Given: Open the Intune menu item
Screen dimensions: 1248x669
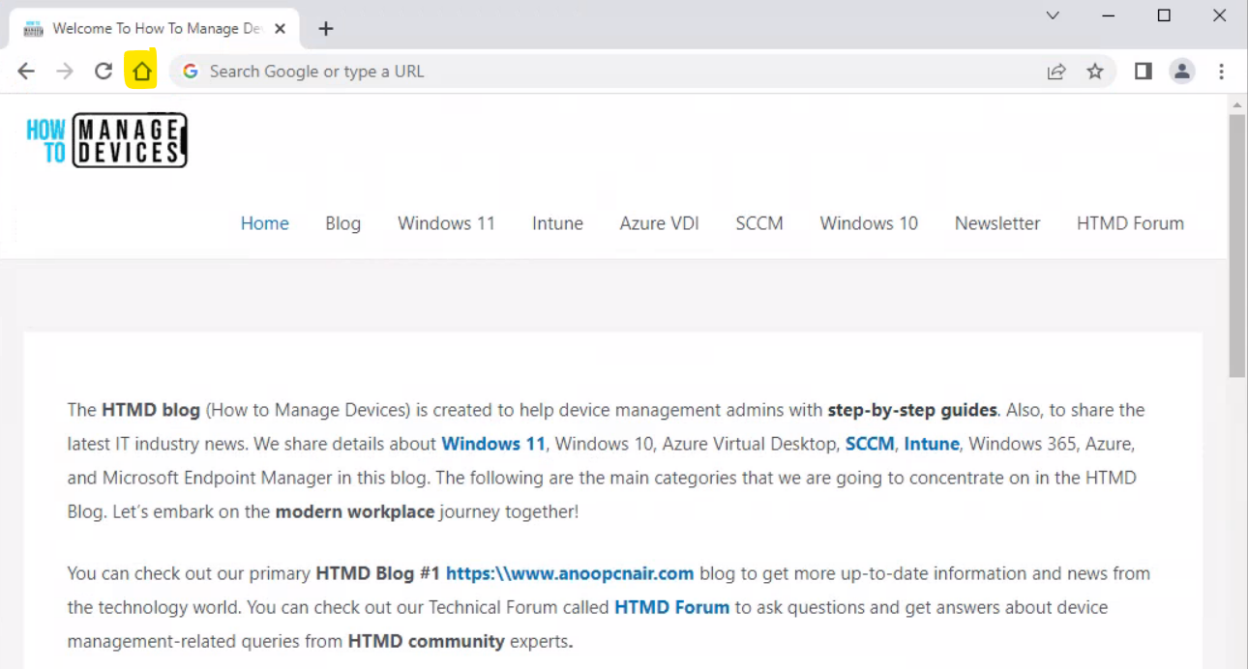Looking at the screenshot, I should [557, 223].
